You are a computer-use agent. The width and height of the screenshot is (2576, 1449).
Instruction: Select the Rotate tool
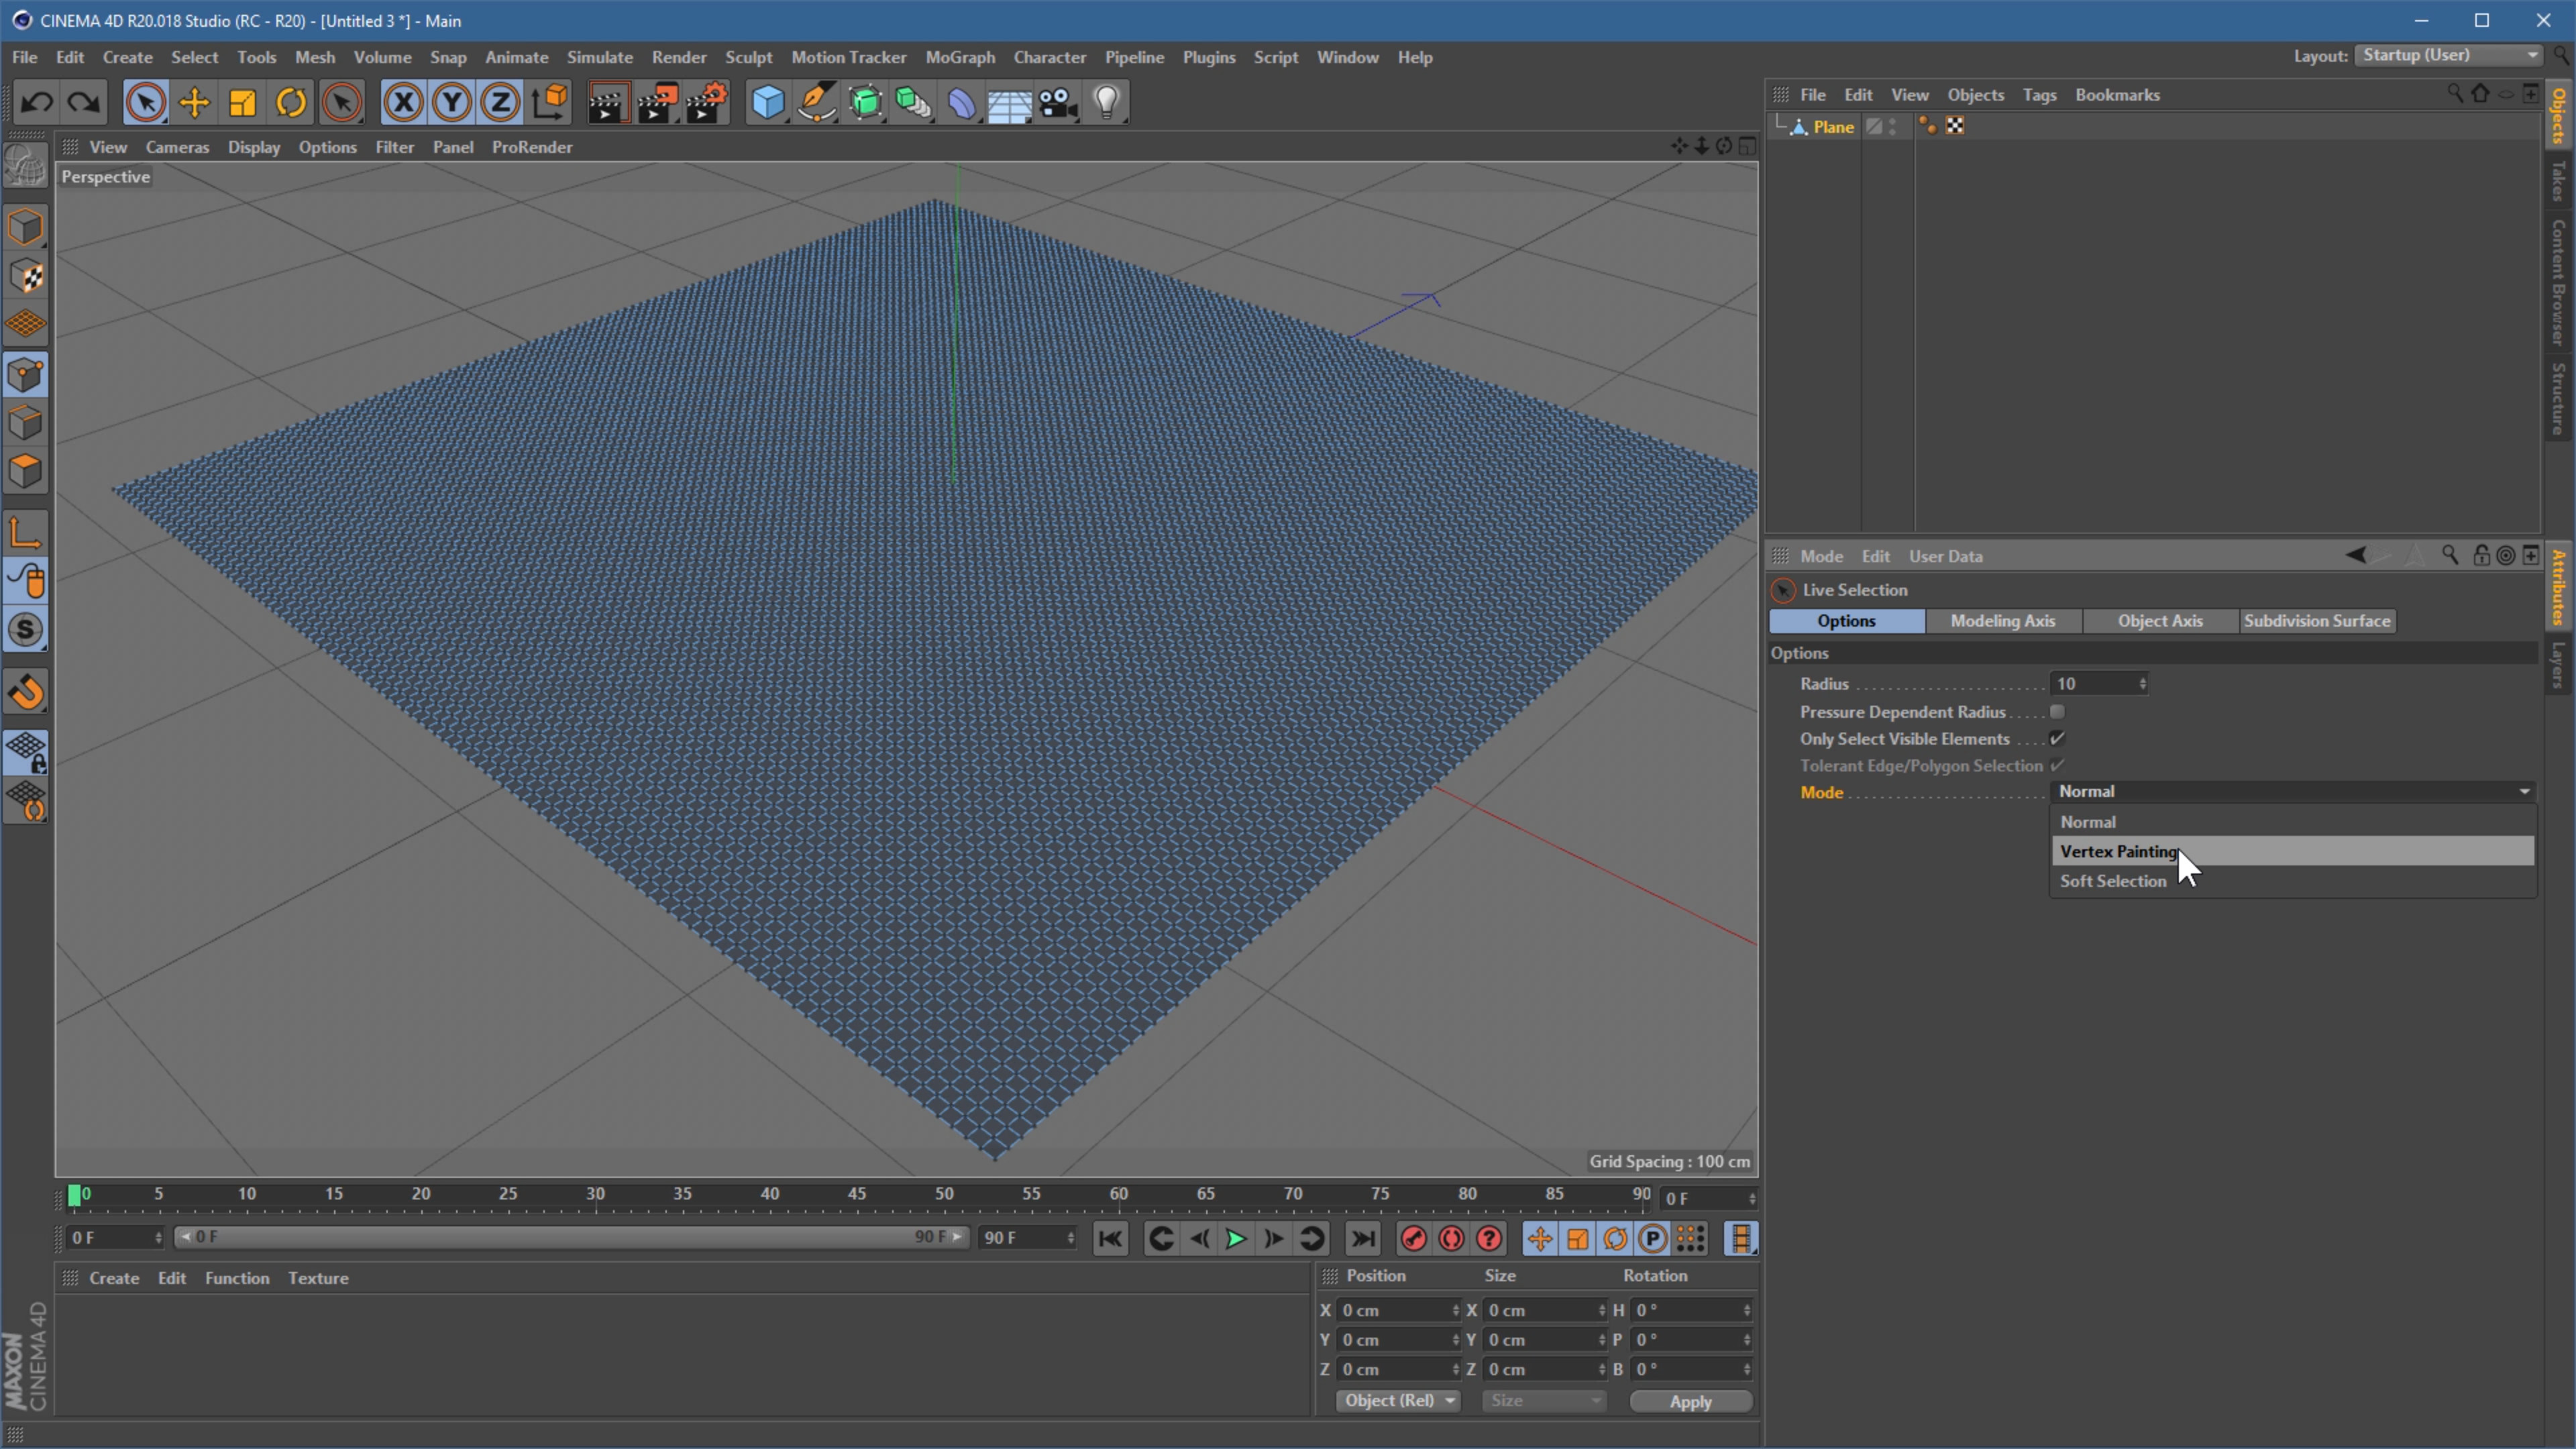291,102
